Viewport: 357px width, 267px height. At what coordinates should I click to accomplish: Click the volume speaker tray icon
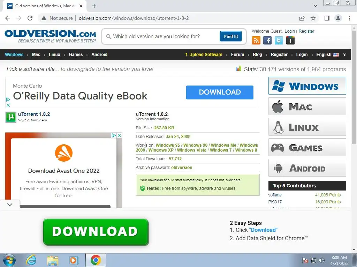click(x=321, y=260)
